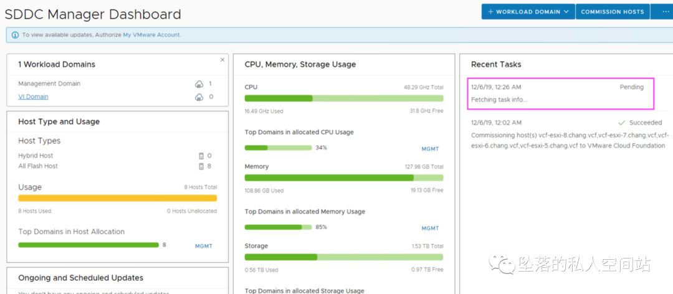
Task: Open the VI Domain link
Action: 33,97
